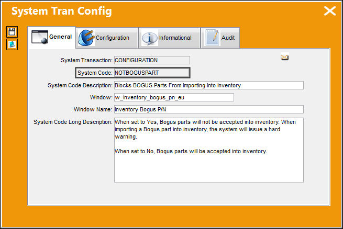Image resolution: width=343 pixels, height=229 pixels.
Task: Click the Window field w_inventory_bogus_pn_eu
Action: 174,97
